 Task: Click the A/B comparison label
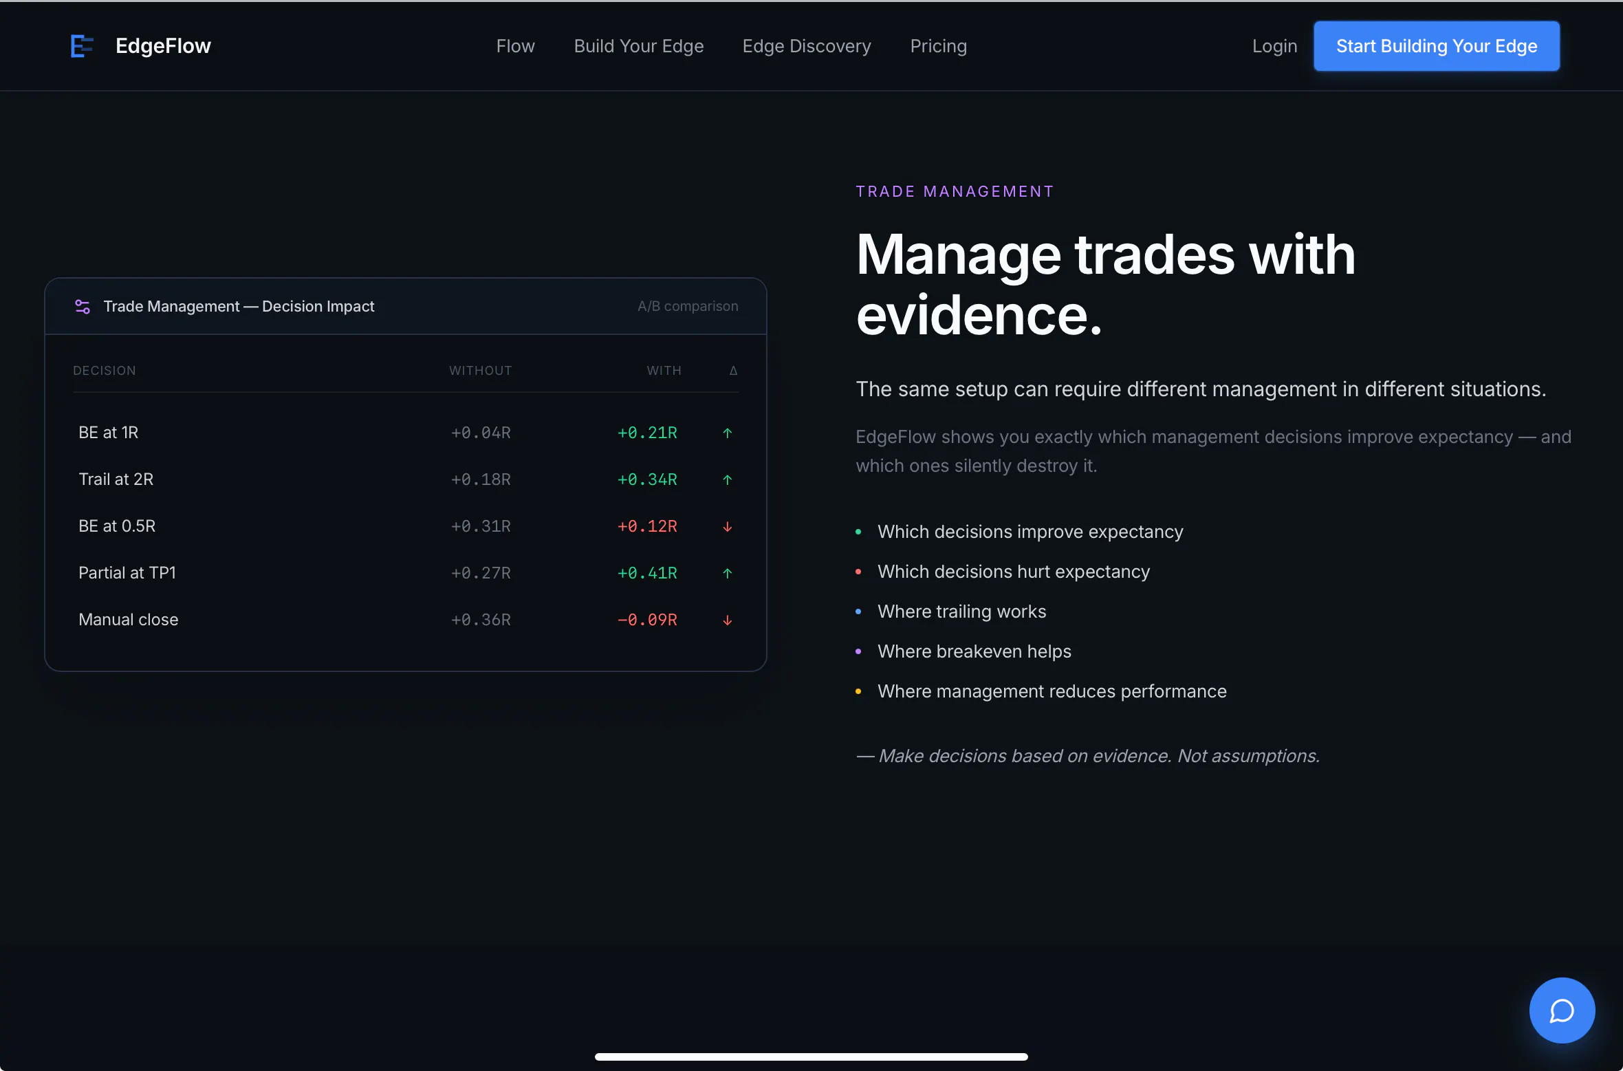688,306
